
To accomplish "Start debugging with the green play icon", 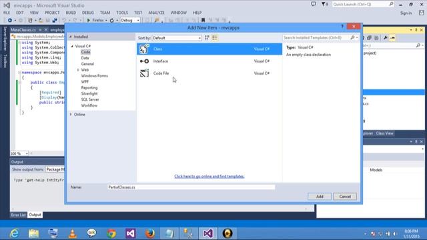I will click(89, 20).
